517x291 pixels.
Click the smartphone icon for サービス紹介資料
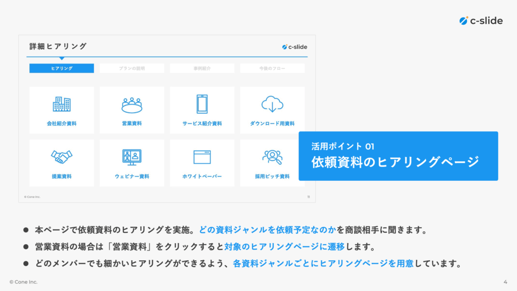click(202, 104)
